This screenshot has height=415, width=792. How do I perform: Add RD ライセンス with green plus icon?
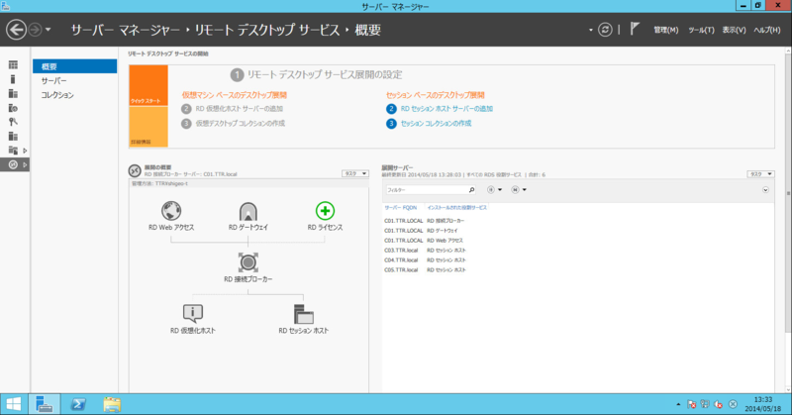325,211
